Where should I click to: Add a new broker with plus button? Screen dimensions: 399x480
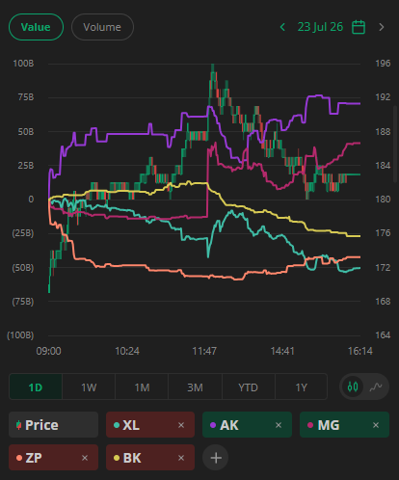[x=216, y=458]
